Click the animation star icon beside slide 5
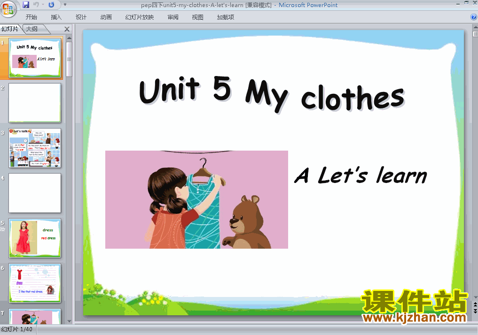This screenshot has height=335, width=478. (3, 229)
